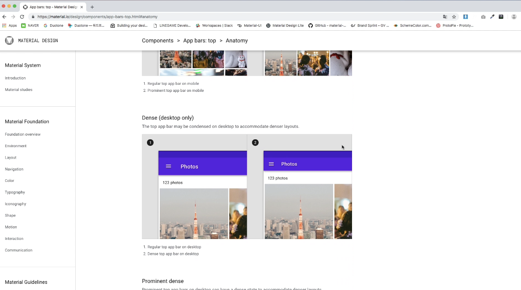521x290 pixels.
Task: Click the Material System sidebar heading
Action: click(x=22, y=65)
